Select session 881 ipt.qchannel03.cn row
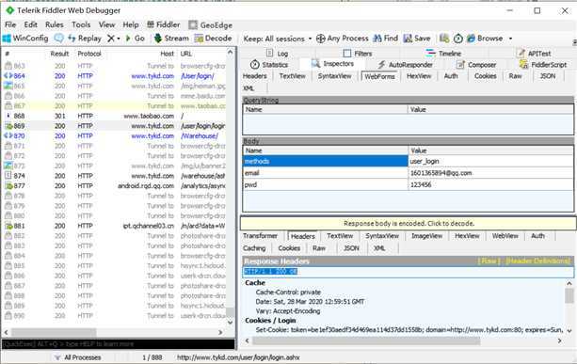The width and height of the screenshot is (577, 364). coord(115,226)
